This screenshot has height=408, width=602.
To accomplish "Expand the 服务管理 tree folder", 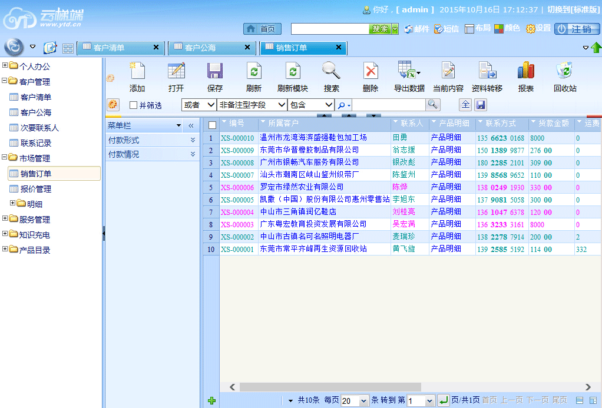I will point(5,218).
